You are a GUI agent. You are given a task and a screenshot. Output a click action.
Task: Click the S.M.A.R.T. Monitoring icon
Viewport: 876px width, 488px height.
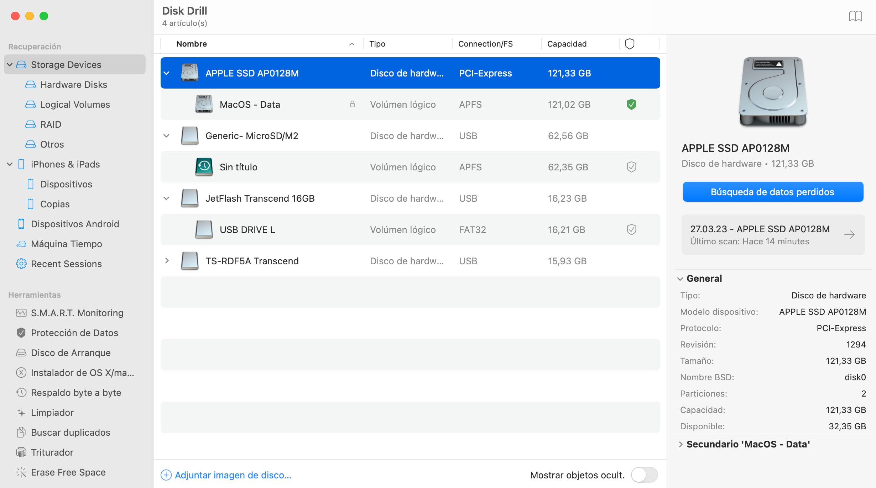pyautogui.click(x=21, y=313)
